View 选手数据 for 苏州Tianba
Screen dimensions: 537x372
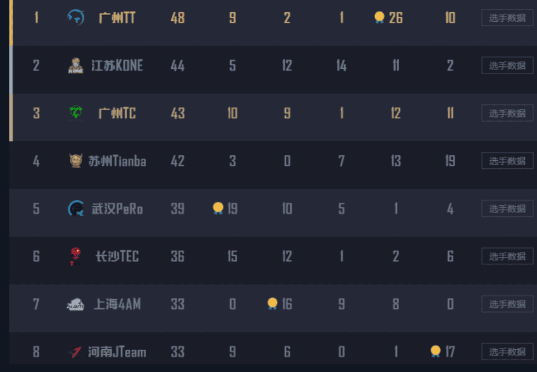tap(507, 161)
